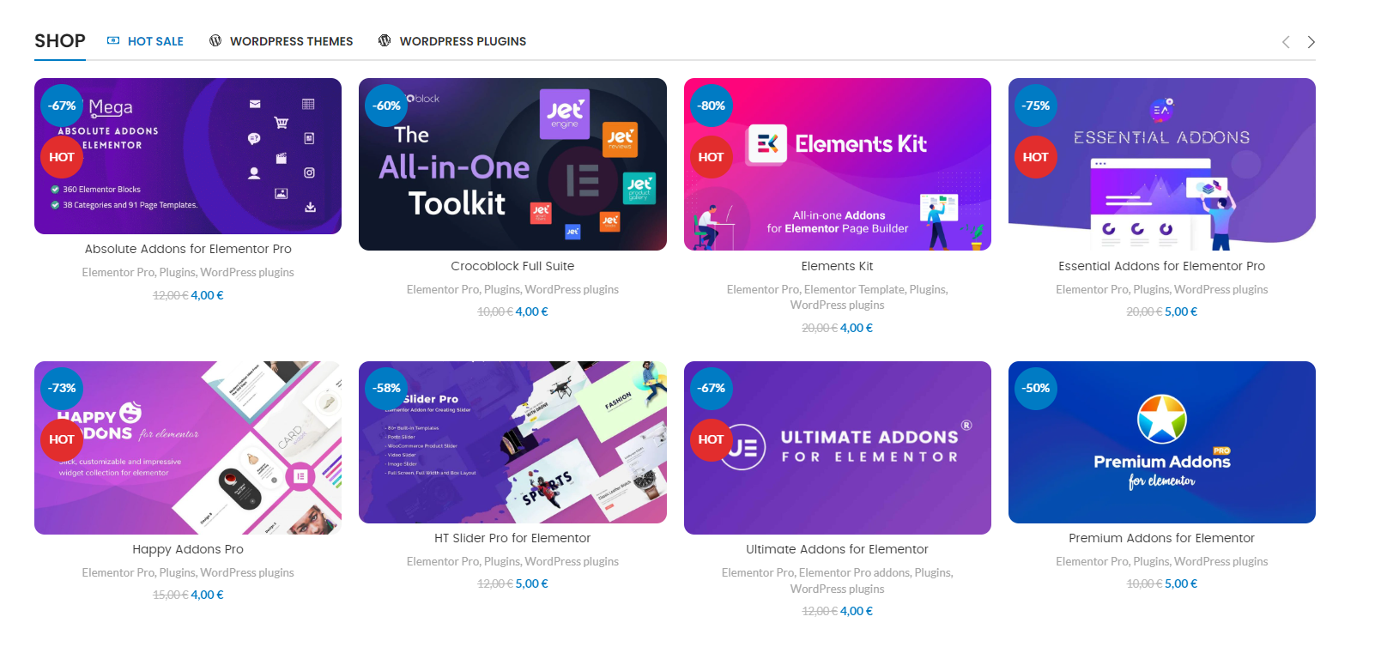Click the -58% badge on HT Slider Pro

tap(386, 388)
